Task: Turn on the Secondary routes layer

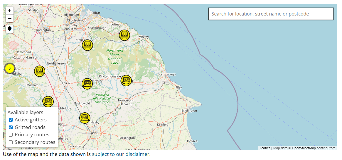Action: [x=11, y=142]
